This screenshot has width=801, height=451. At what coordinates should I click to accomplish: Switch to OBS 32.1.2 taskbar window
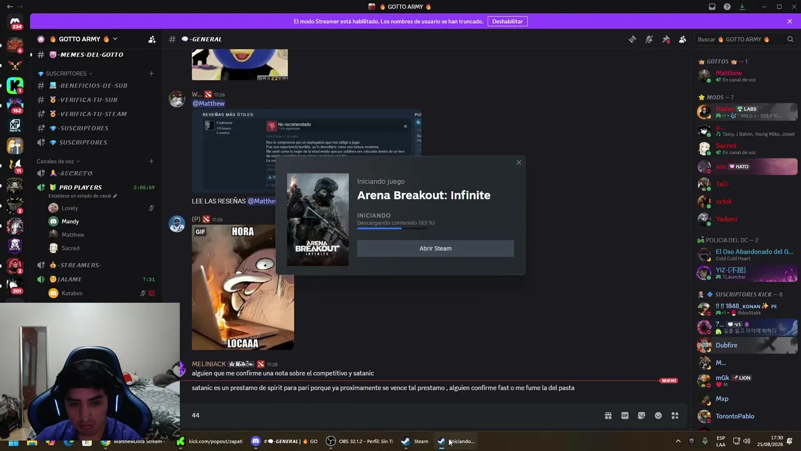[x=360, y=442]
